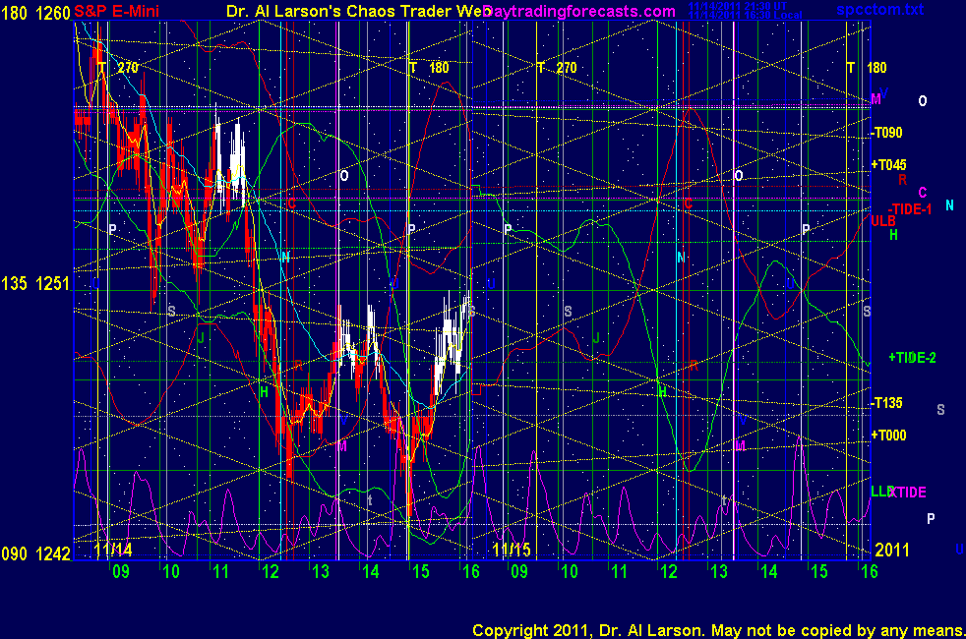Screen dimensions: 966x639
Task: Click the S&P E-Mini chart title
Action: click(x=116, y=11)
